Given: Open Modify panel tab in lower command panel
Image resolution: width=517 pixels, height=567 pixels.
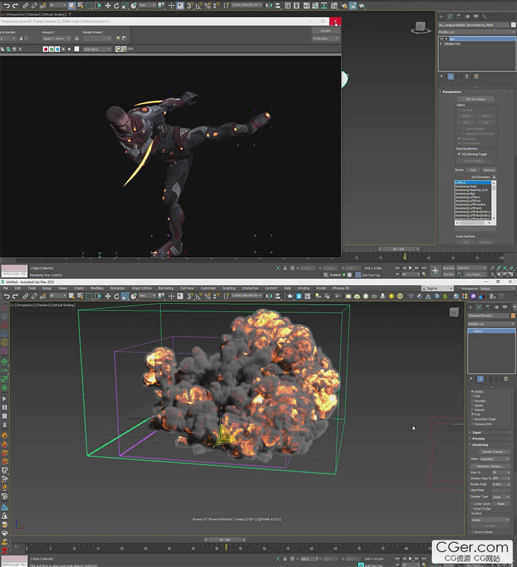Looking at the screenshot, I should tap(479, 307).
